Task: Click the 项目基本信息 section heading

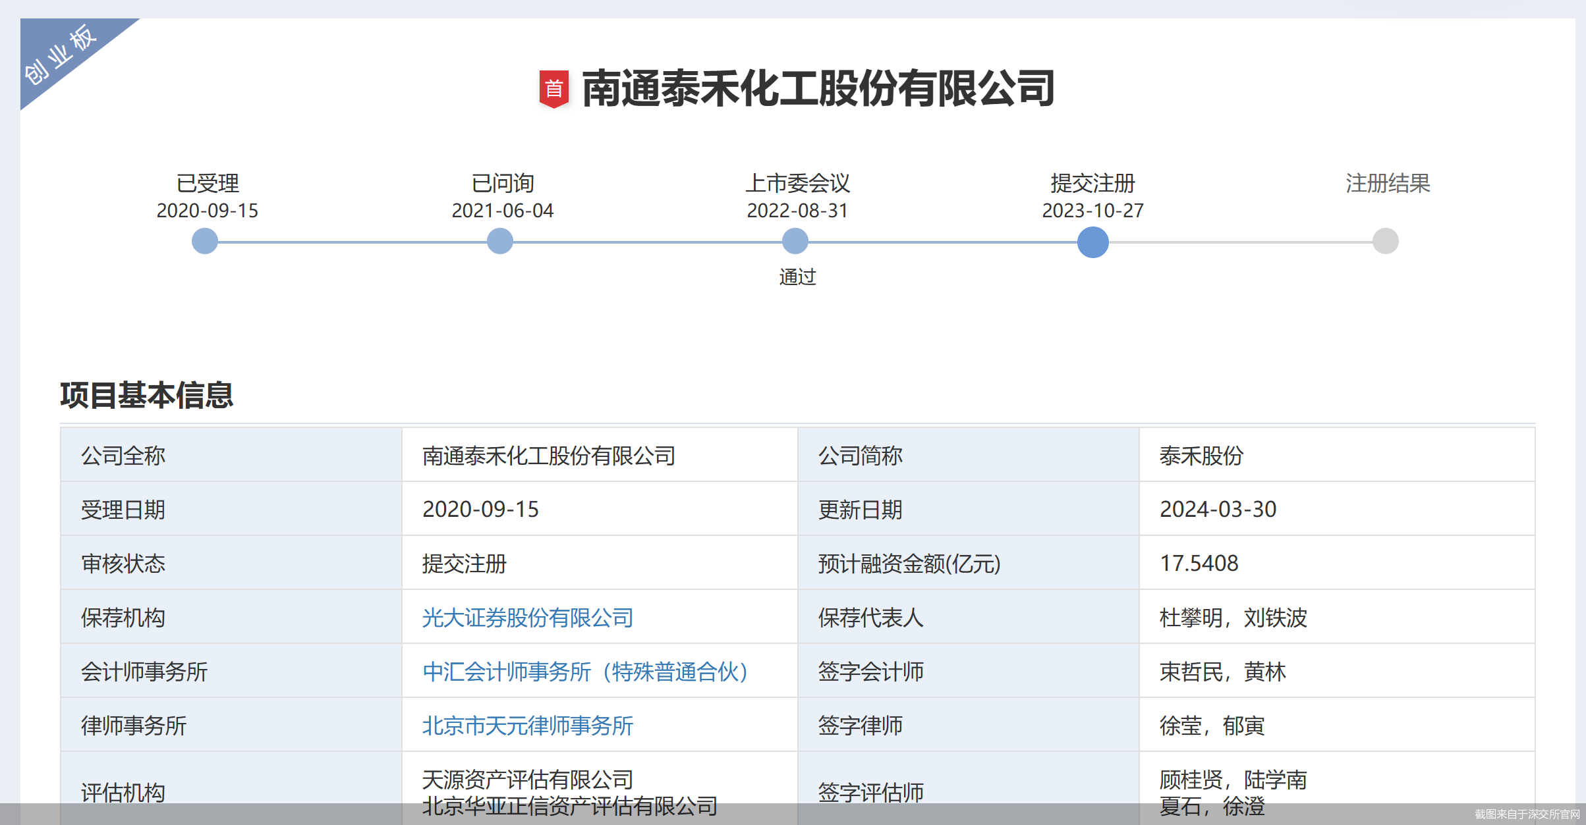Action: click(x=147, y=395)
